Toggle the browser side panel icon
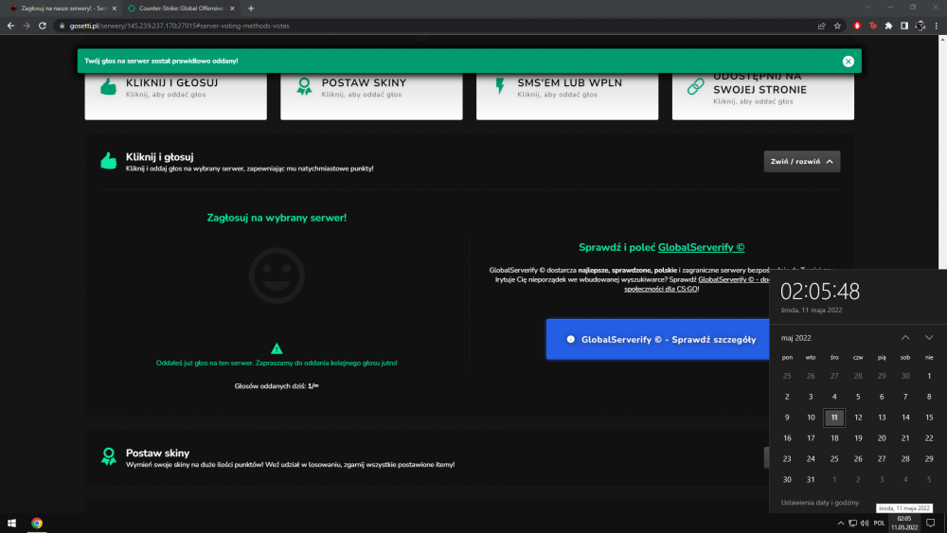Image resolution: width=947 pixels, height=533 pixels. 904,26
